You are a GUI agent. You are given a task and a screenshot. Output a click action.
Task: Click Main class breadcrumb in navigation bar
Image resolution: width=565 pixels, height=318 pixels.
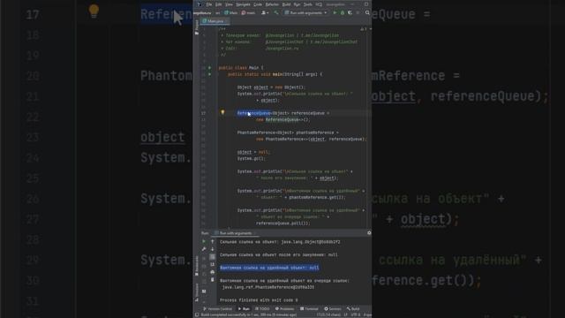tap(230, 12)
